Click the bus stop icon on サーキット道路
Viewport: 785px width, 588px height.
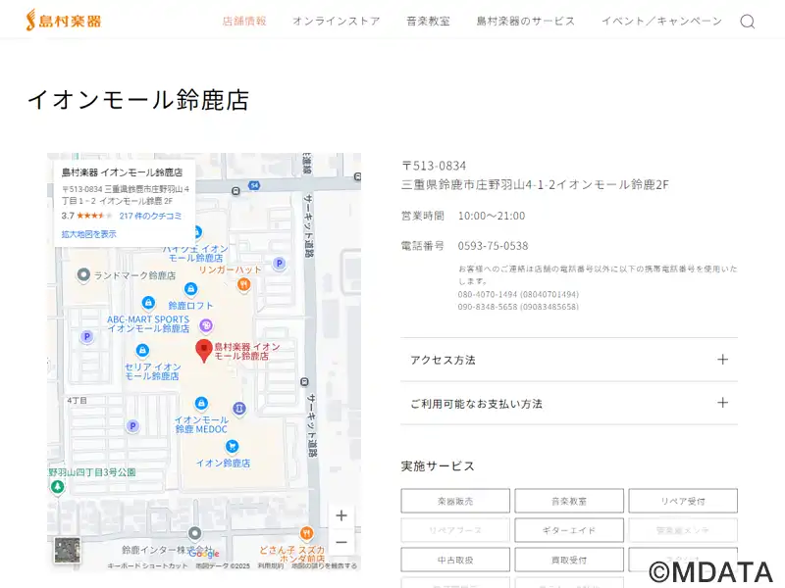tap(304, 382)
